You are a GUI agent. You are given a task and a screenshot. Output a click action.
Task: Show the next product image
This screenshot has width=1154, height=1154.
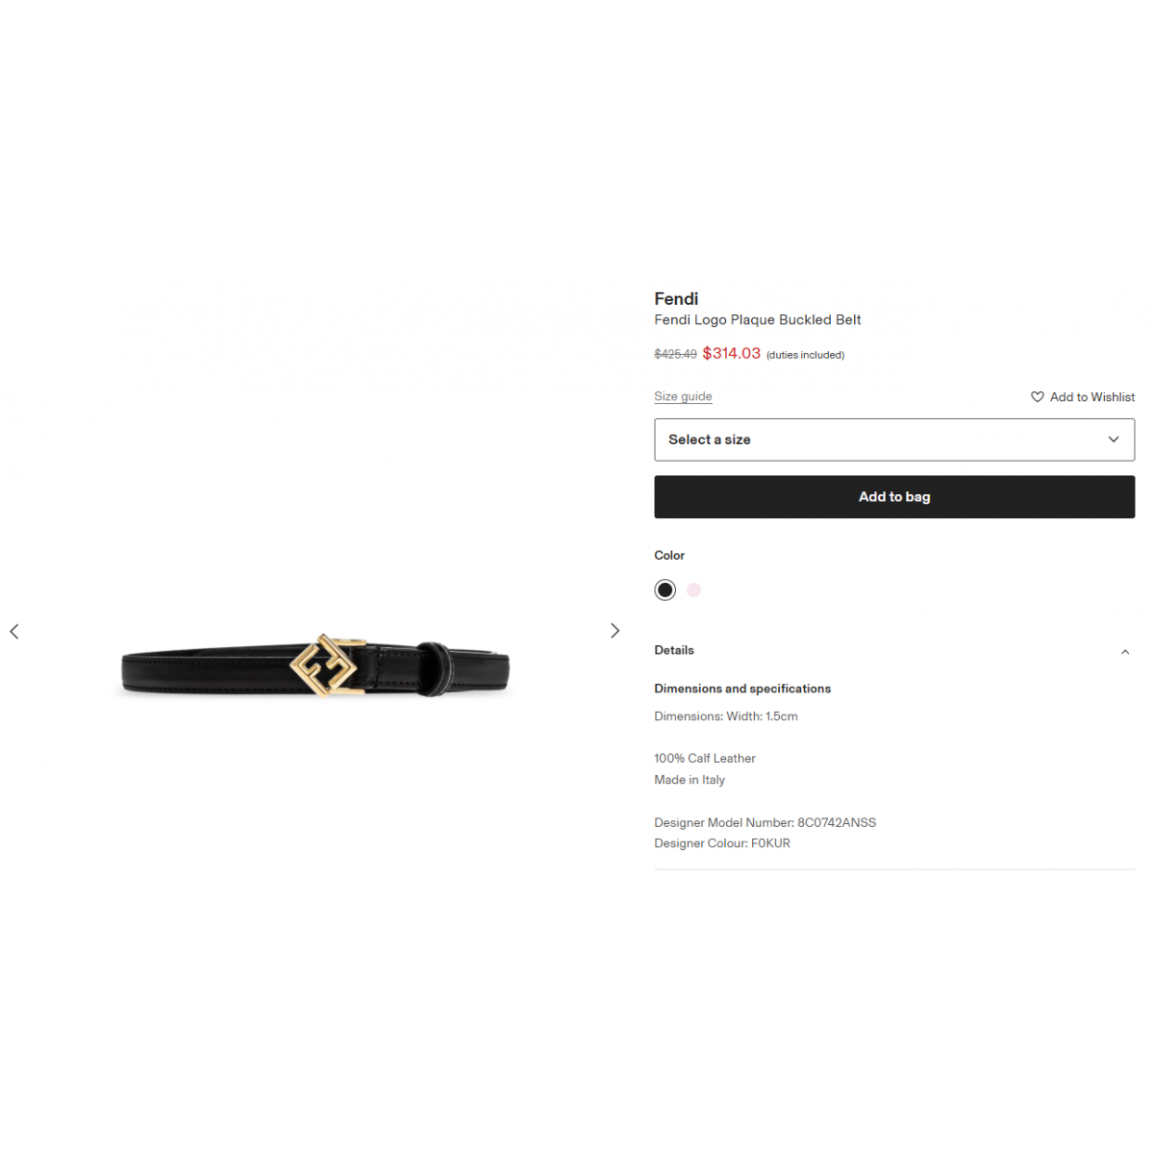[615, 631]
